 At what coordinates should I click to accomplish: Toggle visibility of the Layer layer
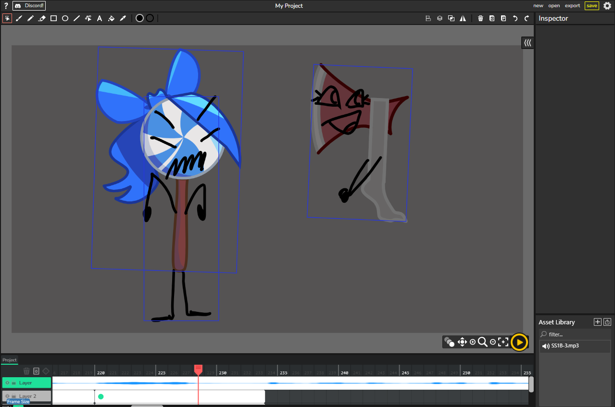(7, 383)
